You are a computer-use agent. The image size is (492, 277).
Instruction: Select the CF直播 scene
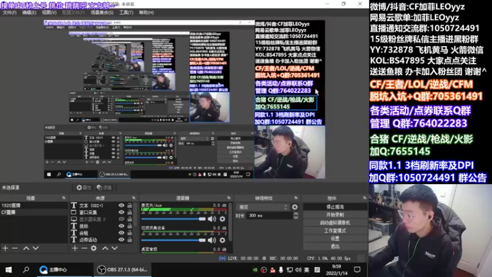coord(34,212)
